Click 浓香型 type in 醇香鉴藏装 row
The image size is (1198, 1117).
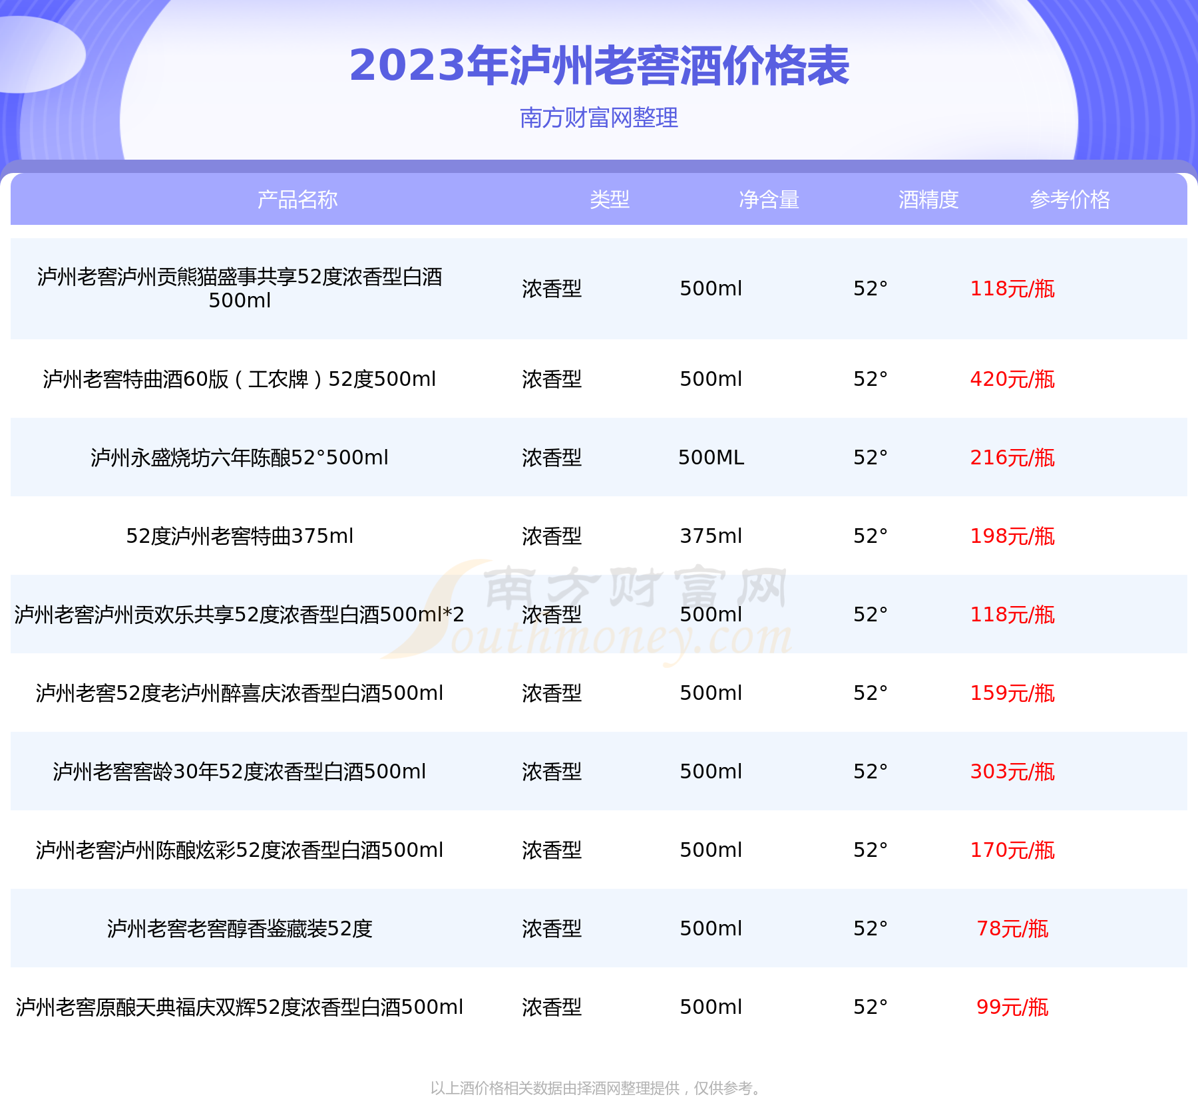click(x=552, y=929)
